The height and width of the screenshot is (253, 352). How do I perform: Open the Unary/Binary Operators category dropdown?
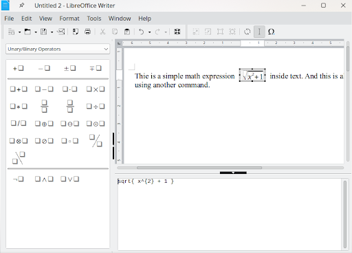point(58,49)
